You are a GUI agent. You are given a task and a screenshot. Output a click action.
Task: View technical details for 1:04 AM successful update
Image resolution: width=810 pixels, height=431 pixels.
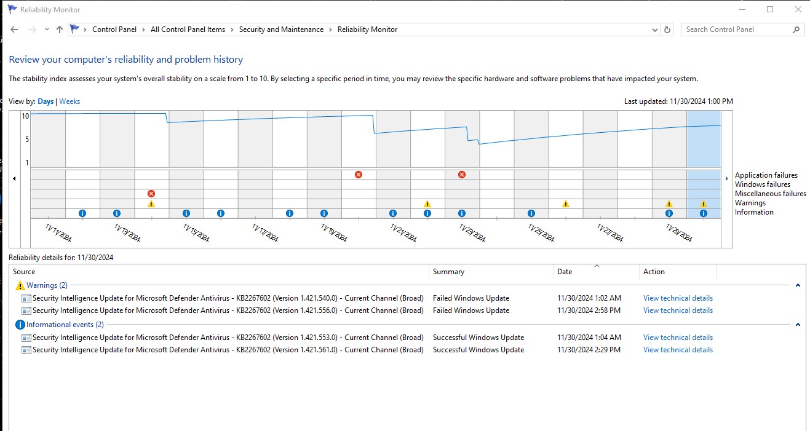pyautogui.click(x=678, y=338)
